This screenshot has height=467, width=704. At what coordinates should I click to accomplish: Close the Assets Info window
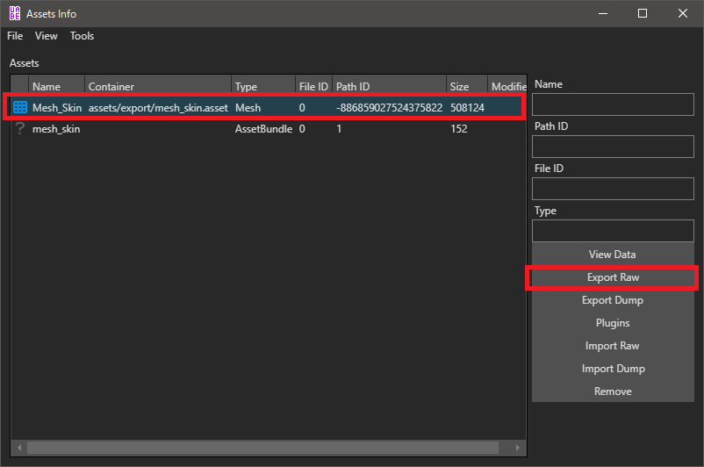pos(683,13)
